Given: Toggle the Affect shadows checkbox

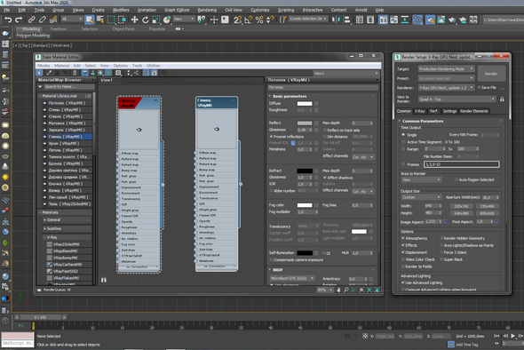Looking at the screenshot, I should click(324, 178).
